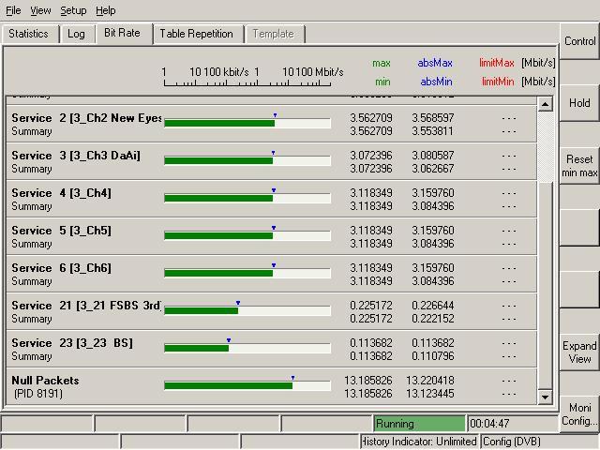Viewport: 600px width, 450px height.
Task: Click Service 21 bit rate marker triangle
Action: click(x=238, y=303)
